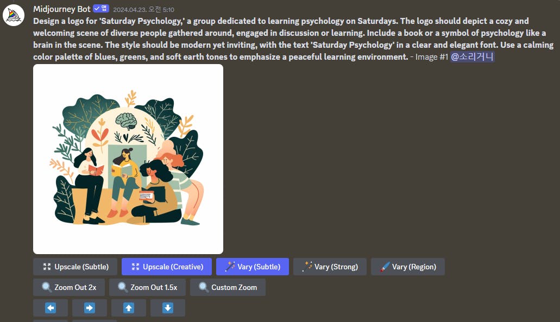Click the Midjourney Bot sailboat avatar
The height and width of the screenshot is (322, 560).
pos(13,15)
